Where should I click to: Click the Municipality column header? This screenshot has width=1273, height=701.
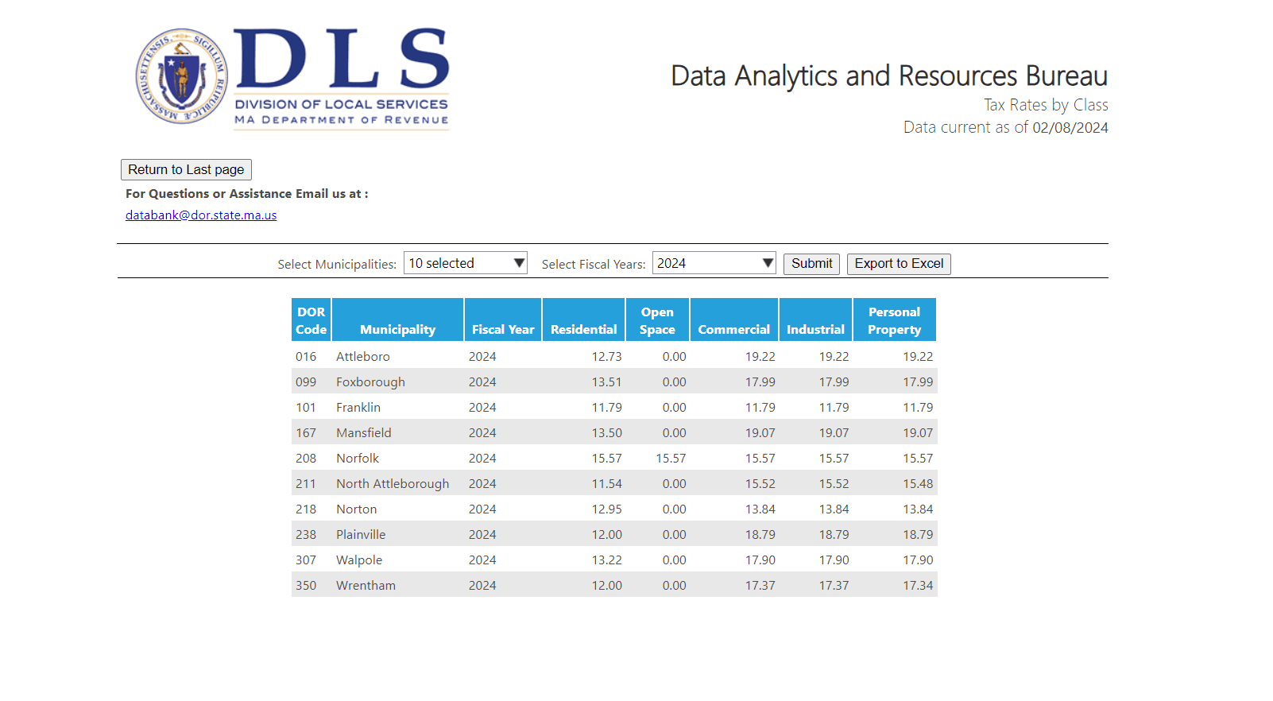pos(397,329)
